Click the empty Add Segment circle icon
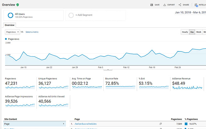 point(71,15)
